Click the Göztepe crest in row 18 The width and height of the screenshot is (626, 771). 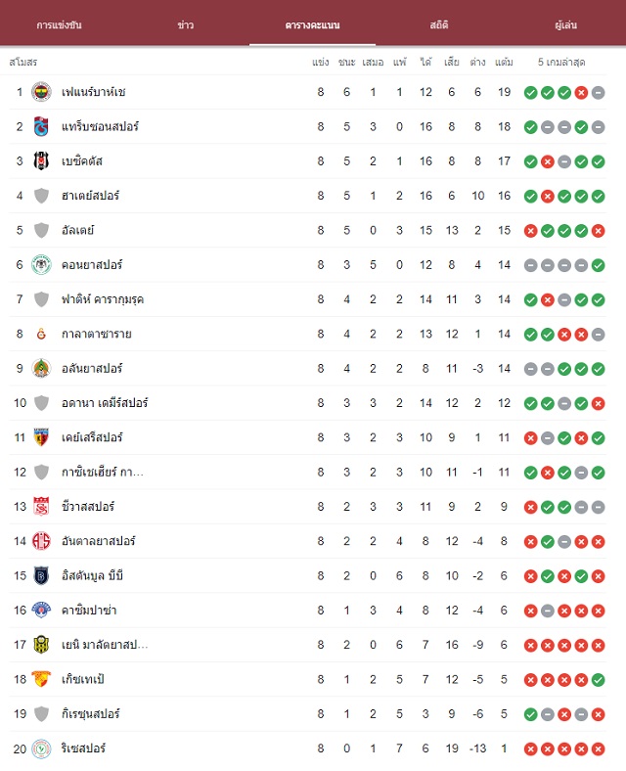point(41,680)
